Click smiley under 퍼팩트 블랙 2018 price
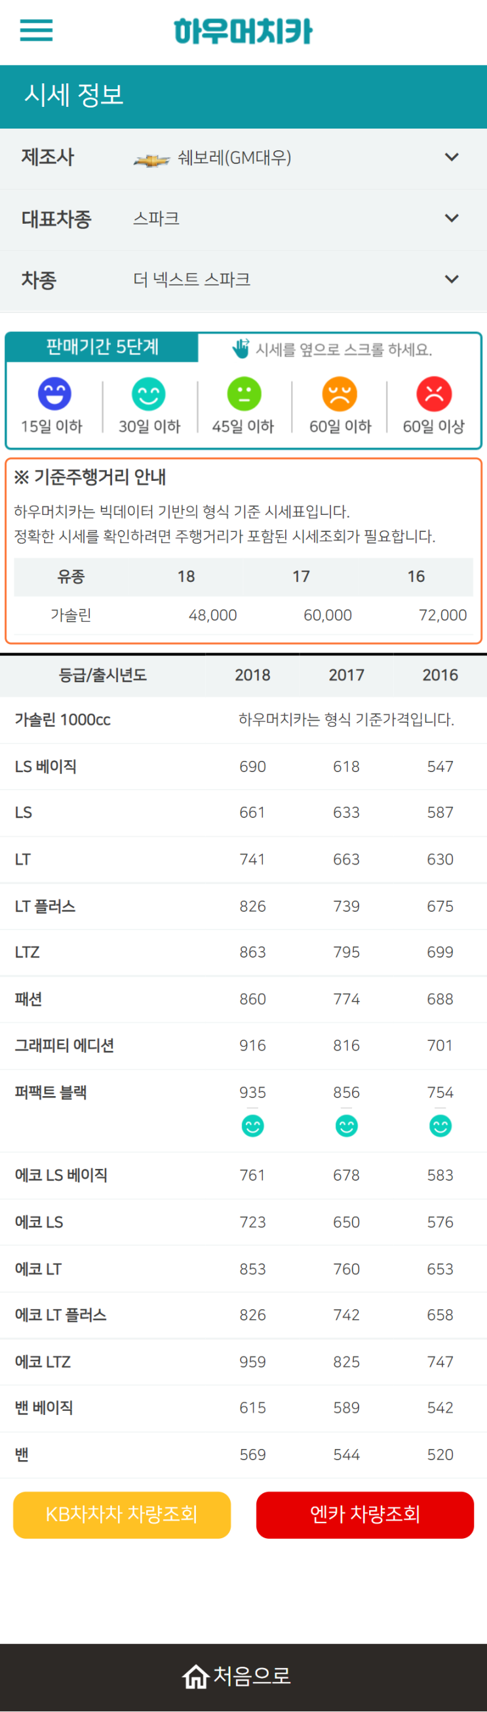This screenshot has height=1712, width=487. [x=252, y=1126]
